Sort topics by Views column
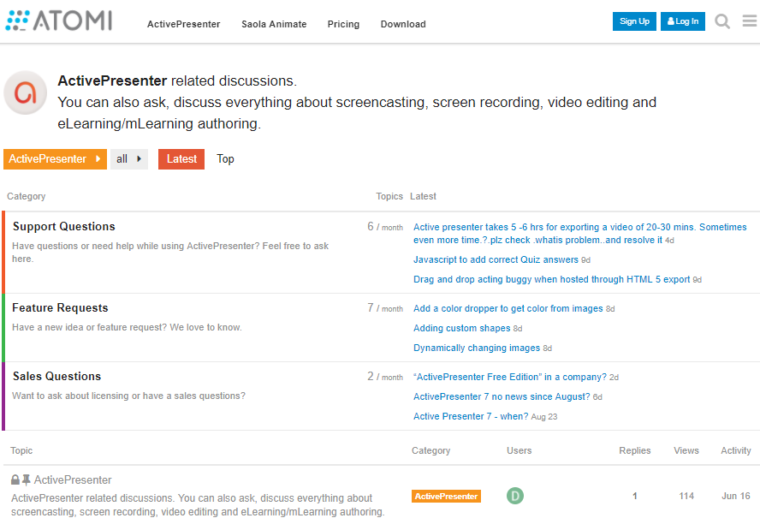The width and height of the screenshot is (760, 524). coord(686,450)
